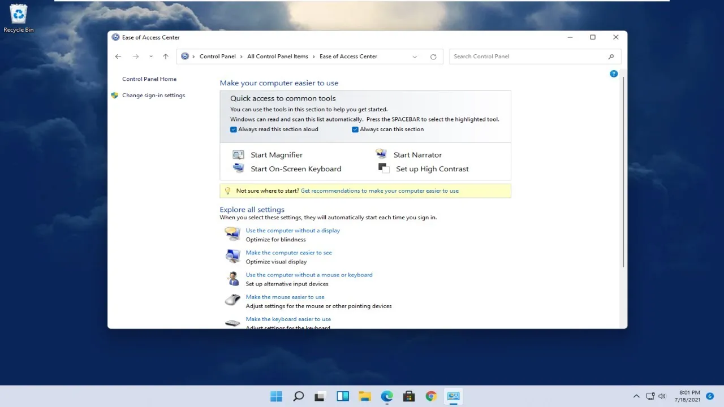Click the Start Magnifier icon

[238, 155]
